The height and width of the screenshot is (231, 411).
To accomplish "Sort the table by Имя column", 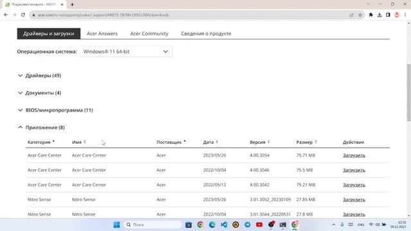I will pyautogui.click(x=79, y=142).
